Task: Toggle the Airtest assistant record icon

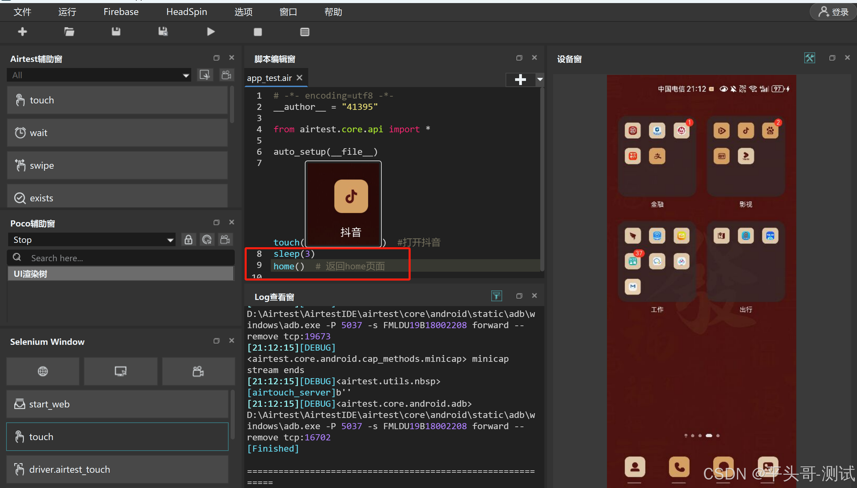Action: click(226, 75)
